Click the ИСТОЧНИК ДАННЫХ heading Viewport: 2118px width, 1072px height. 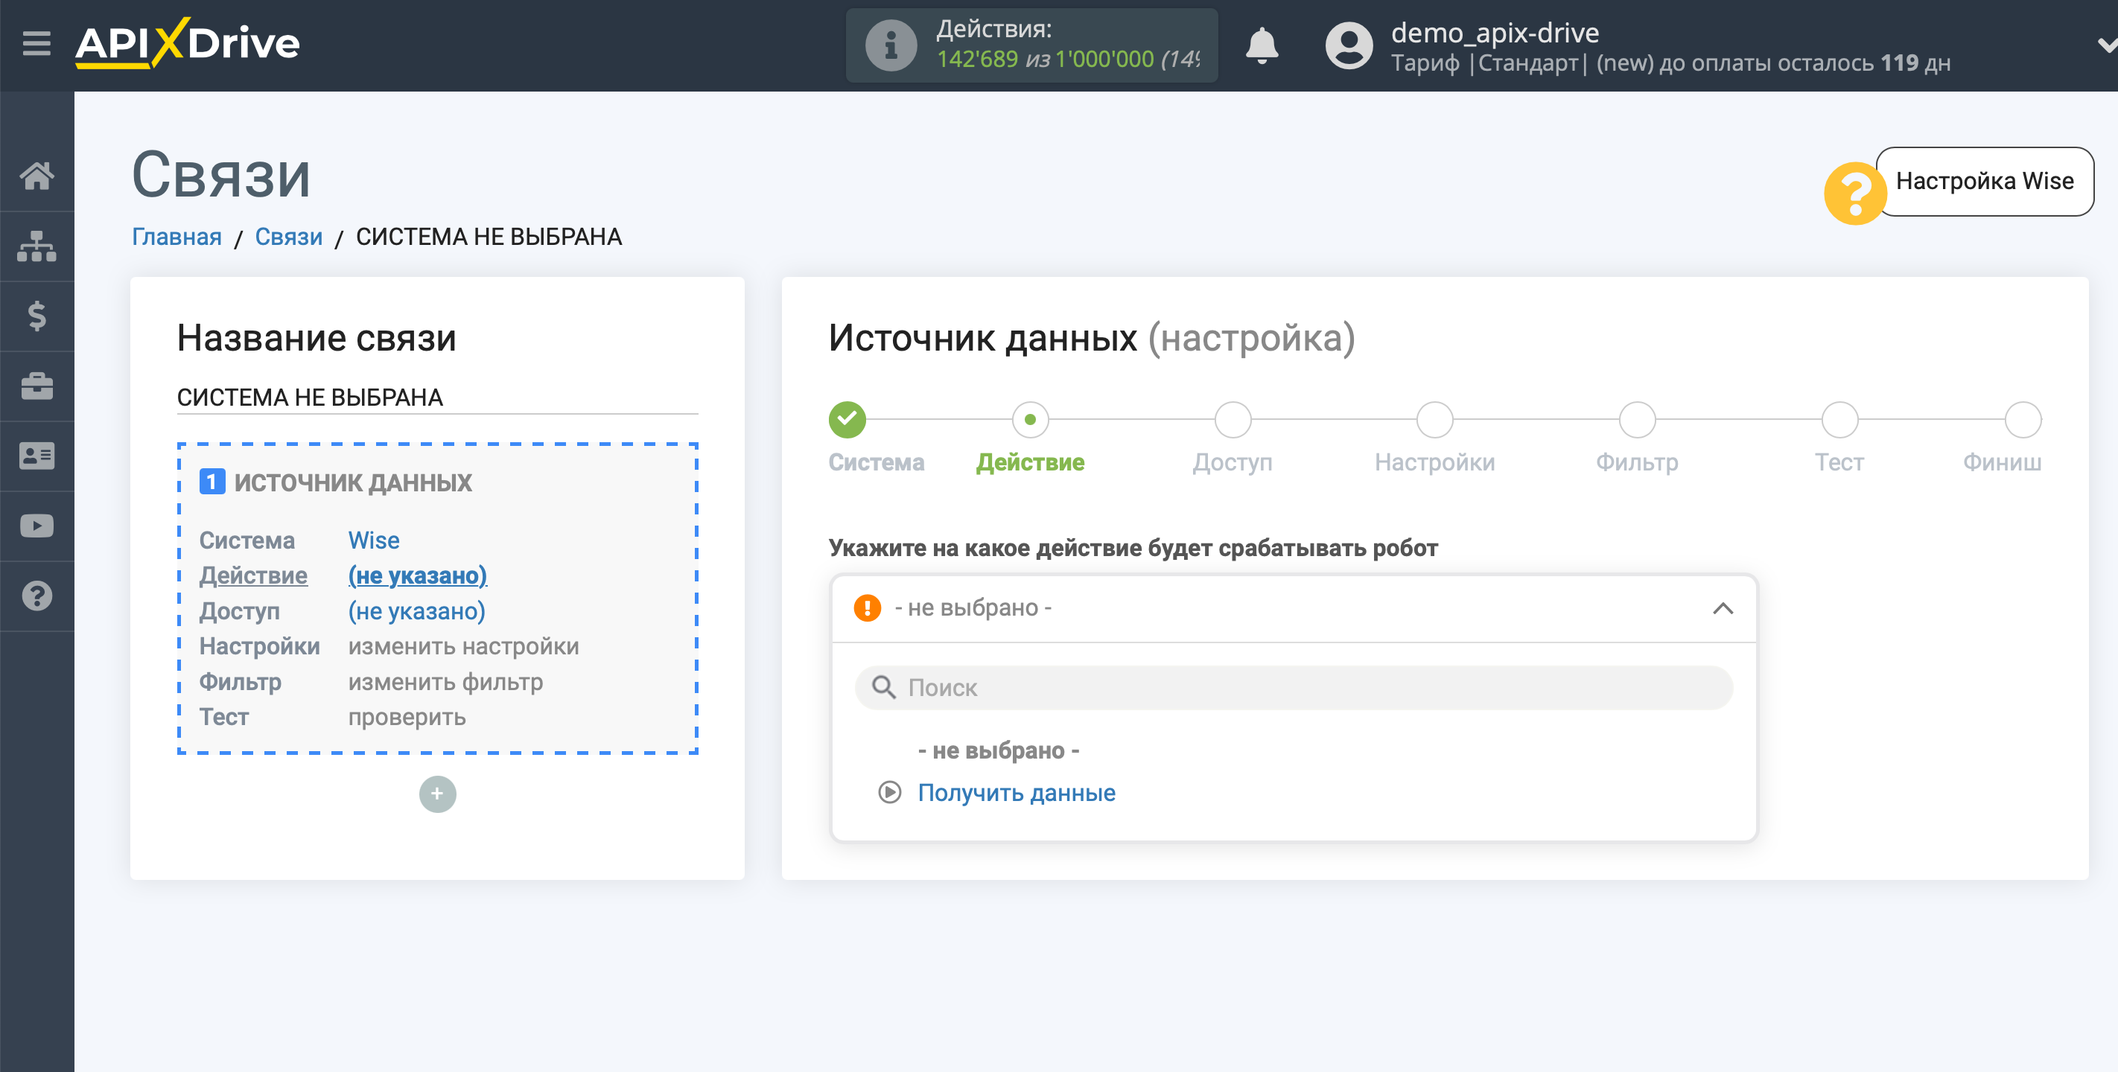tap(354, 482)
